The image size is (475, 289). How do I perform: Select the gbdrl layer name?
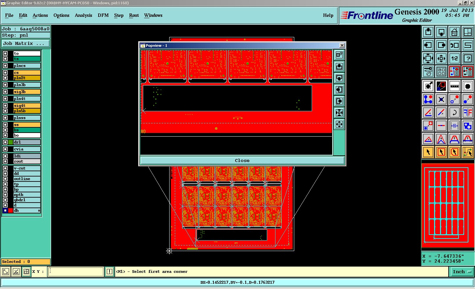27,200
